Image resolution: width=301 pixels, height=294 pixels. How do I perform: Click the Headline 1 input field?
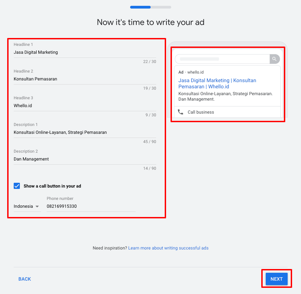(x=85, y=52)
